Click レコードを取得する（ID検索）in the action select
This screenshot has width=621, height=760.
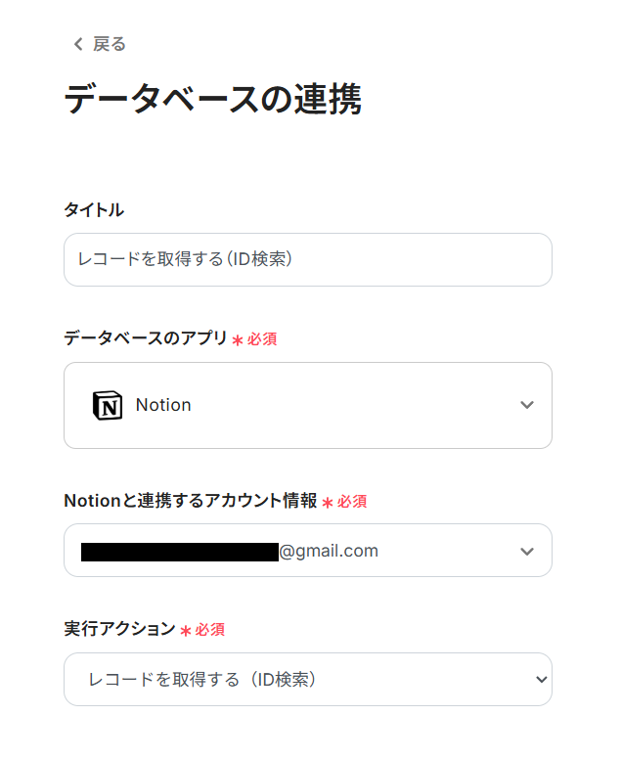pos(202,679)
